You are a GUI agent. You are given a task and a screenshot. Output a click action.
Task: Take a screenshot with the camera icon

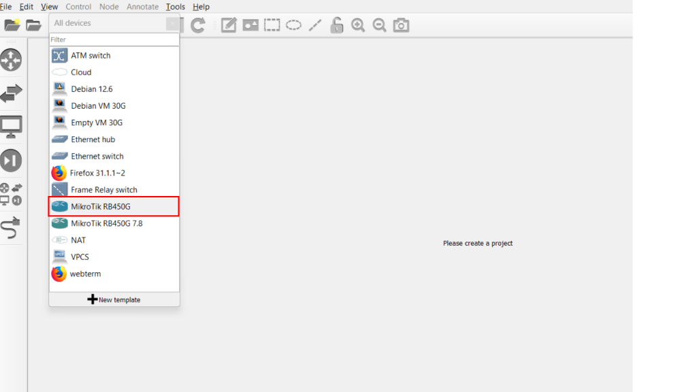(x=402, y=26)
